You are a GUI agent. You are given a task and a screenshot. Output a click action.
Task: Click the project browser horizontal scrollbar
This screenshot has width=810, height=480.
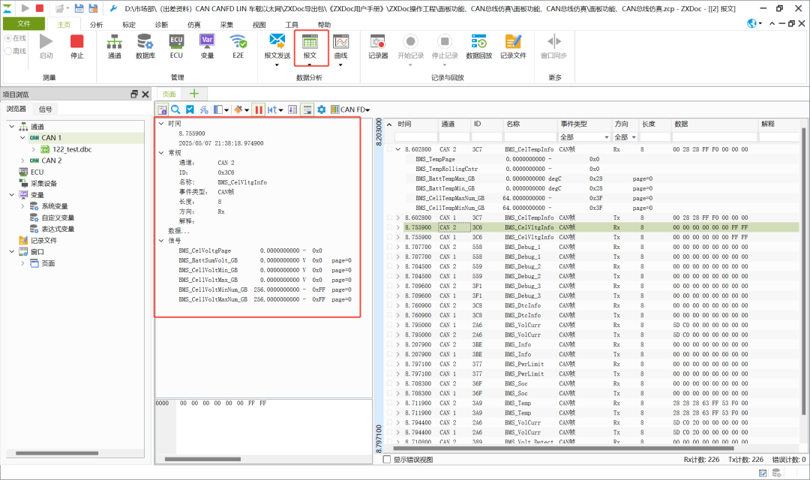57,453
